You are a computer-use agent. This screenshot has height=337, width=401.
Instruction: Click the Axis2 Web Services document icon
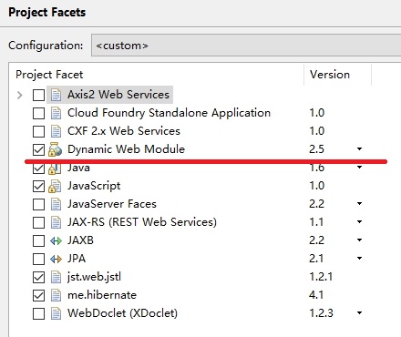(x=56, y=95)
